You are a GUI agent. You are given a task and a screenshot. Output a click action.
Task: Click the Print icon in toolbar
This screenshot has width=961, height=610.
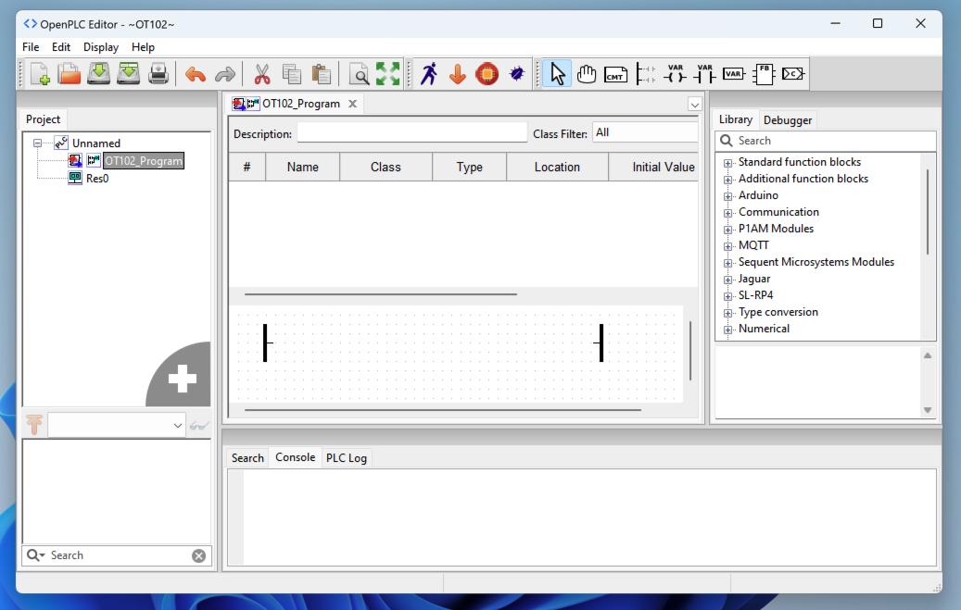158,74
